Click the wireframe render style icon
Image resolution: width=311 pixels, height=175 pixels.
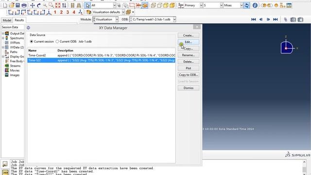tap(154, 5)
